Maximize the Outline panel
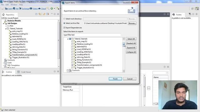200x112 pixels. pyautogui.click(x=58, y=72)
